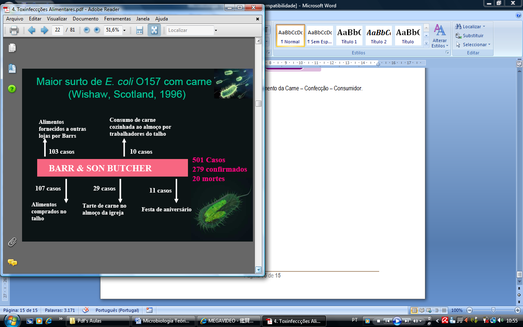Open the Localizar dropdown arrow in Word
523x327 pixels.
point(484,27)
